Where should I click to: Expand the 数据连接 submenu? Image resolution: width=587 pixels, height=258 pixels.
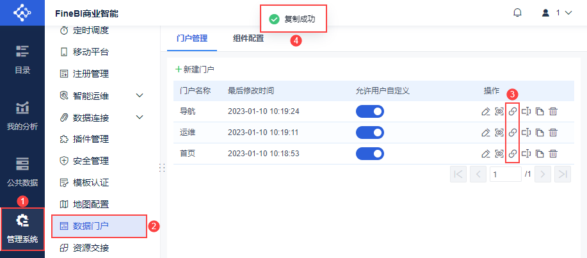click(x=140, y=118)
